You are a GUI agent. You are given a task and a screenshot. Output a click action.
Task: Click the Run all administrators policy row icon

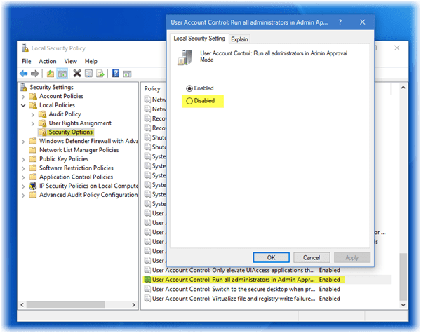click(147, 280)
